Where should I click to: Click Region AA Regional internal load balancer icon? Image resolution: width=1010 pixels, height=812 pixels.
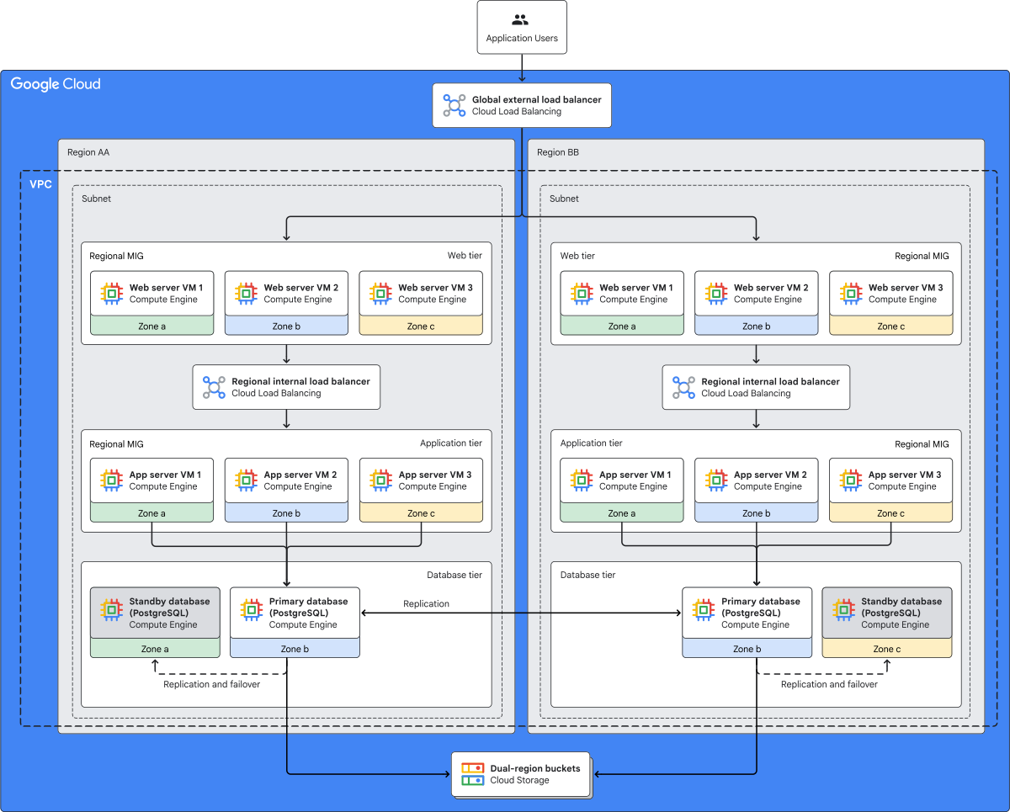(214, 387)
